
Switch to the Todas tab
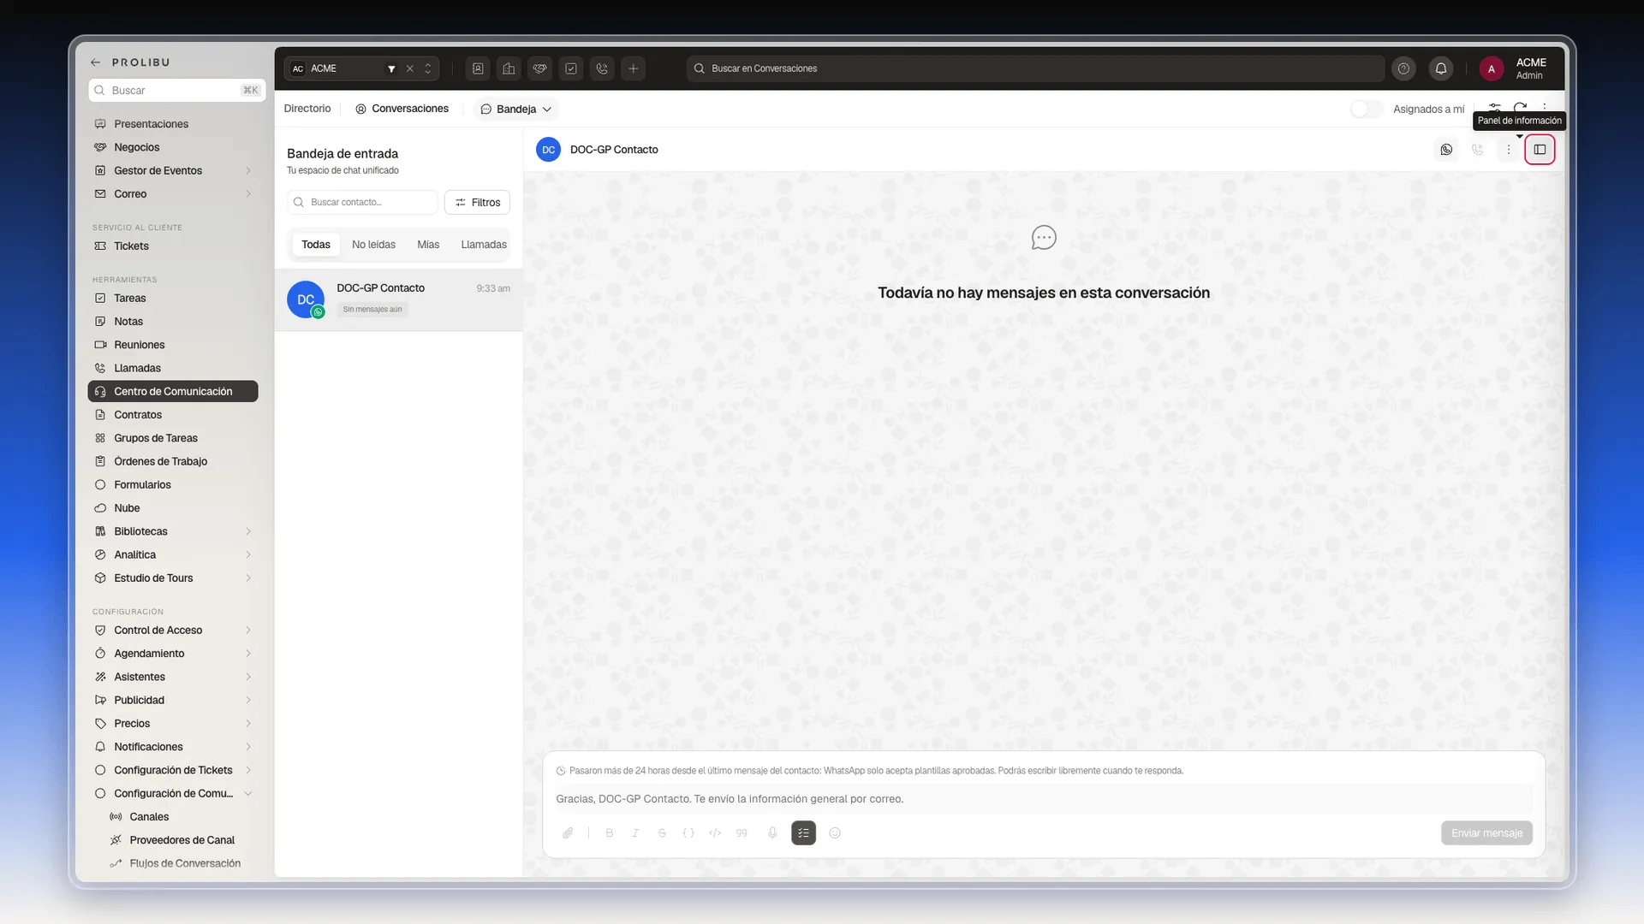316,245
